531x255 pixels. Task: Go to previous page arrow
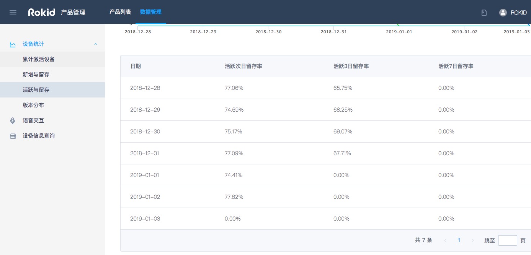click(x=445, y=240)
